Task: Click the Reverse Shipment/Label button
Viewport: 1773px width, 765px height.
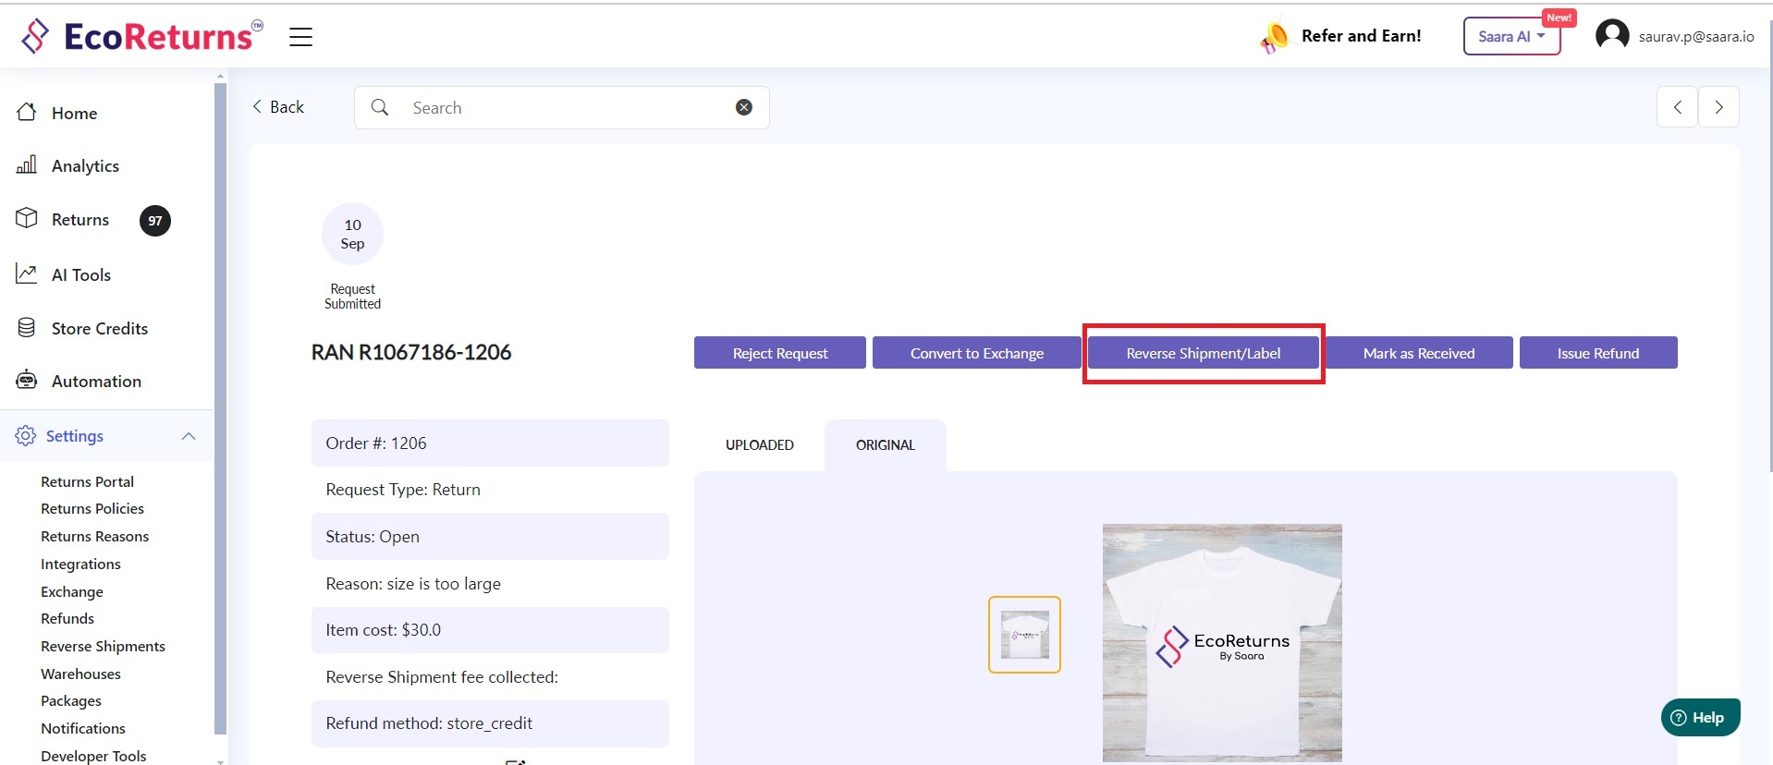Action: pos(1203,353)
